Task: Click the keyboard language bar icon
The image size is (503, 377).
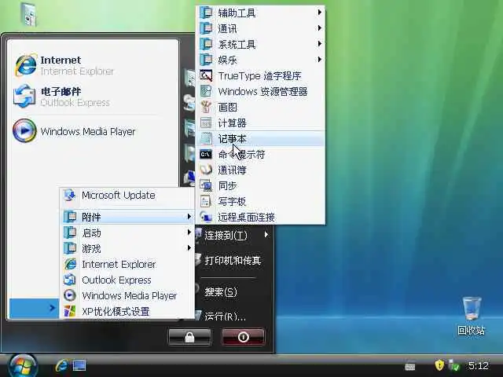Action: pos(410,366)
